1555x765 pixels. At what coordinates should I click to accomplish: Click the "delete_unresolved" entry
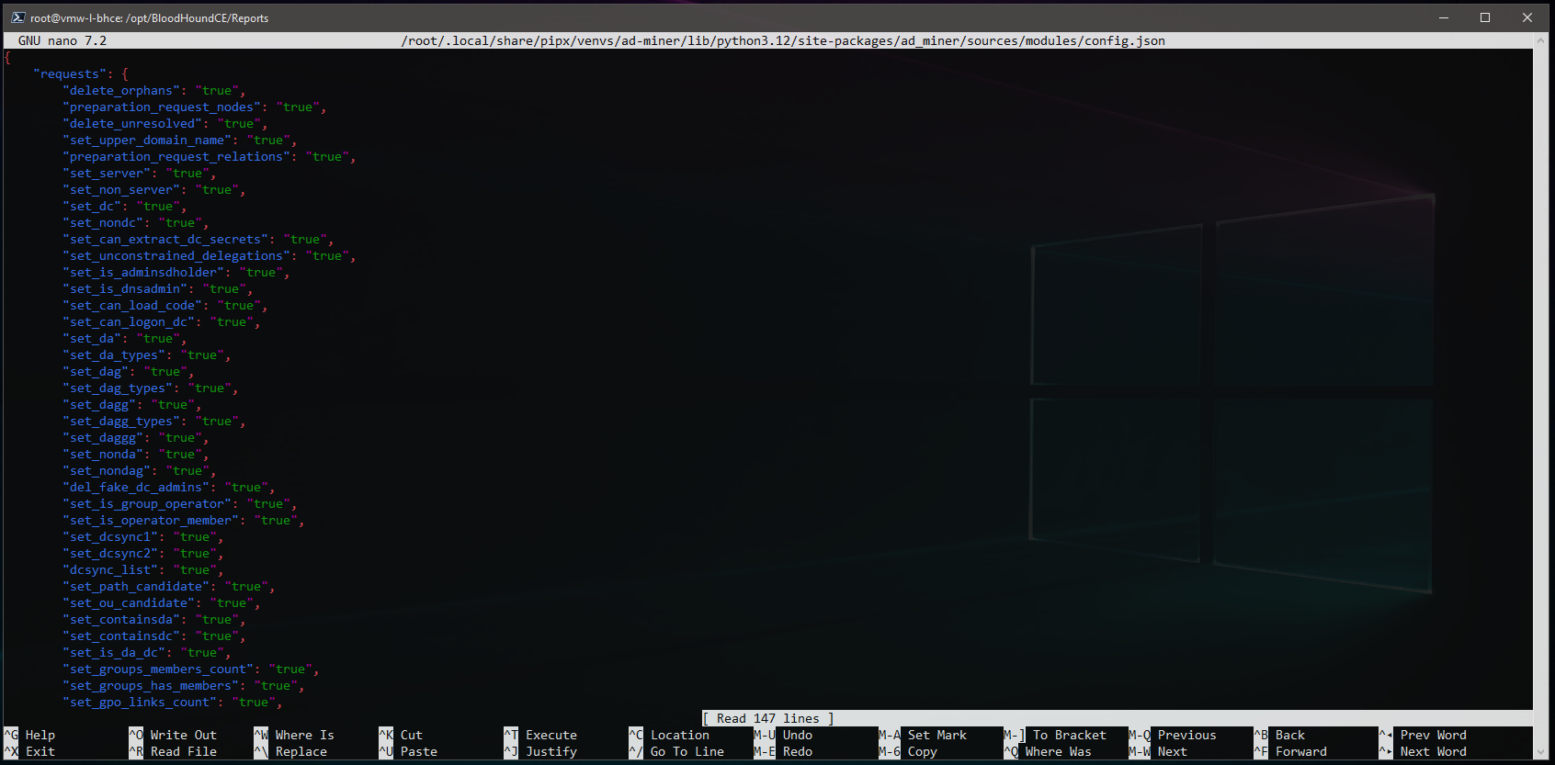pos(165,124)
